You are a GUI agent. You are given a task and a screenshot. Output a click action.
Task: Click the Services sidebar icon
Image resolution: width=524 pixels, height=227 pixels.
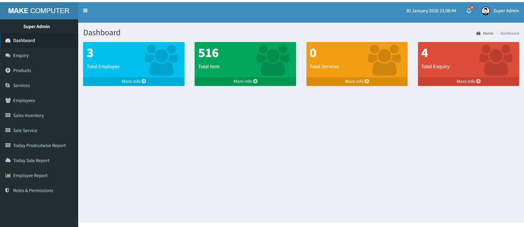pyautogui.click(x=8, y=85)
